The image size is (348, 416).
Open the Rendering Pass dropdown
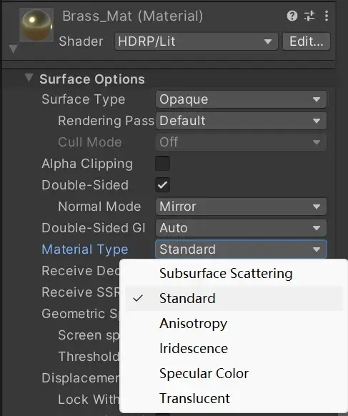[x=241, y=121]
